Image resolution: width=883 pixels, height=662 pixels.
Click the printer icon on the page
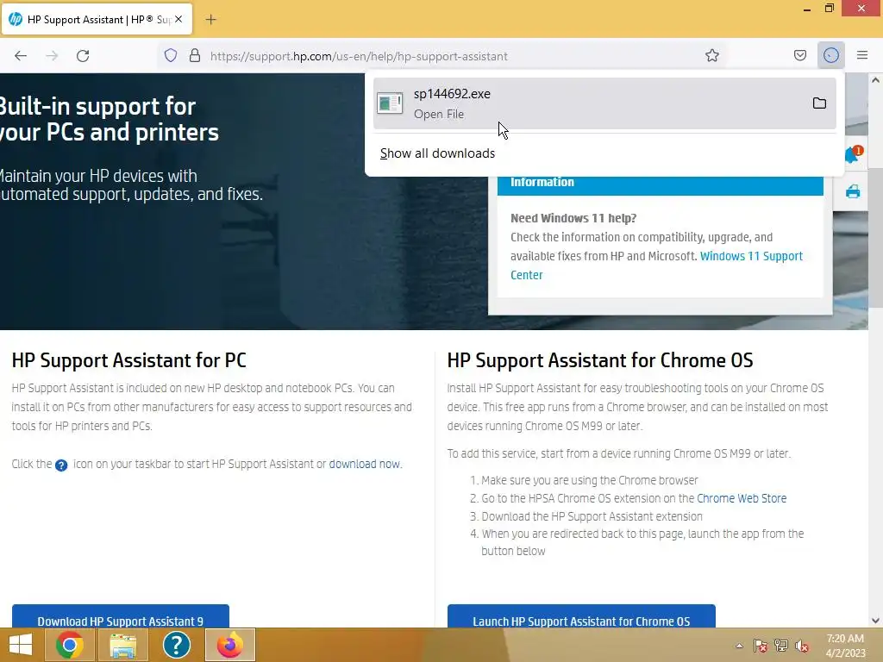853,192
